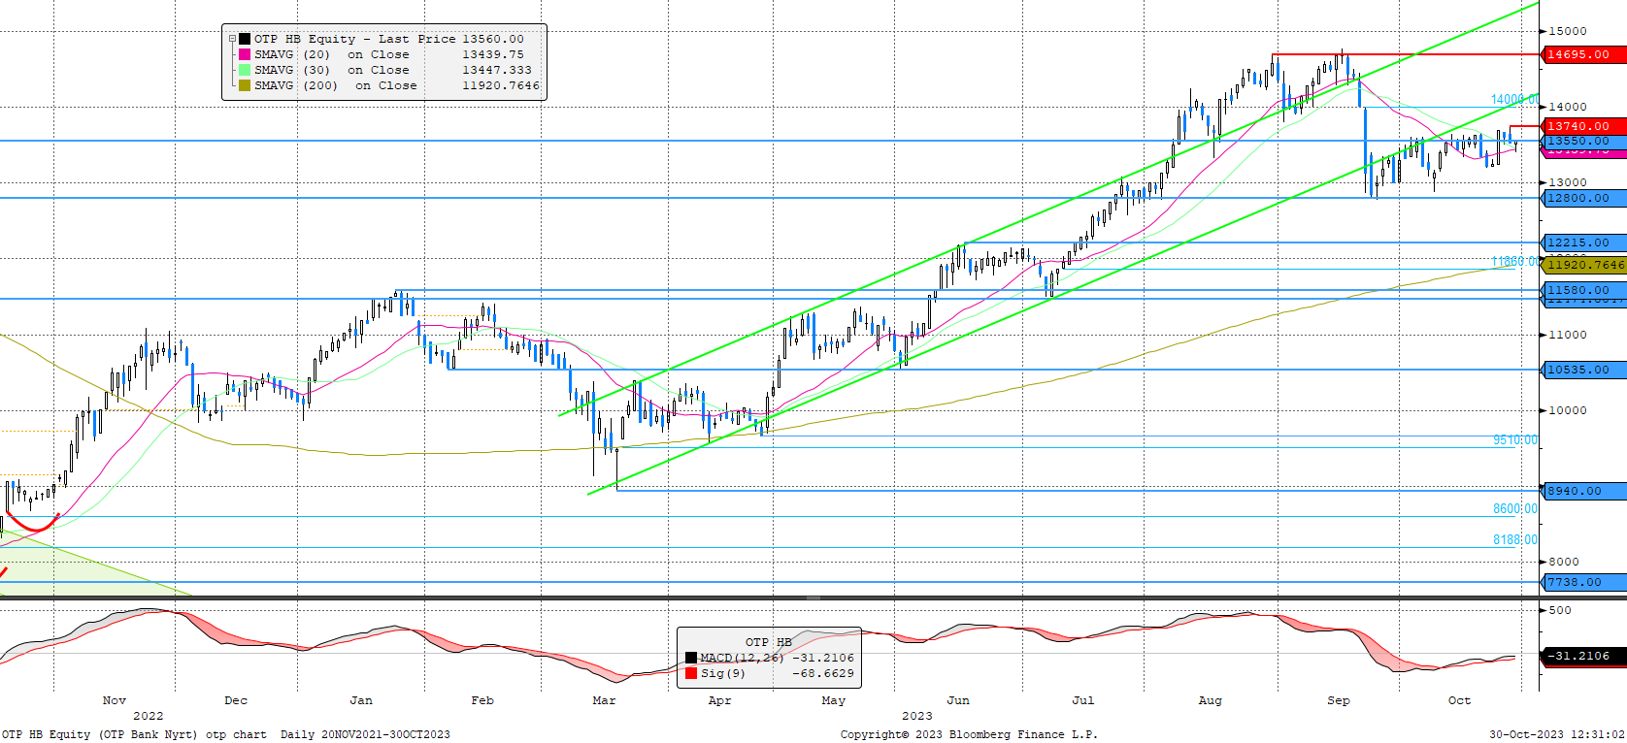Click the Jun month label on time axis
Screen dimensions: 1627x743
[958, 700]
